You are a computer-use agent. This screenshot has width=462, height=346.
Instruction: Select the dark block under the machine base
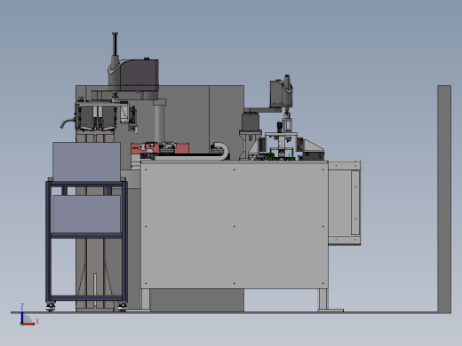[197, 300]
